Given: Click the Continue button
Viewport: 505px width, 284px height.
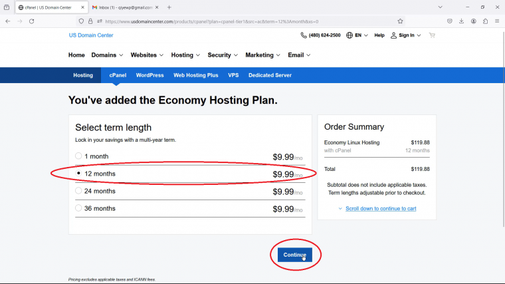Looking at the screenshot, I should tap(294, 255).
